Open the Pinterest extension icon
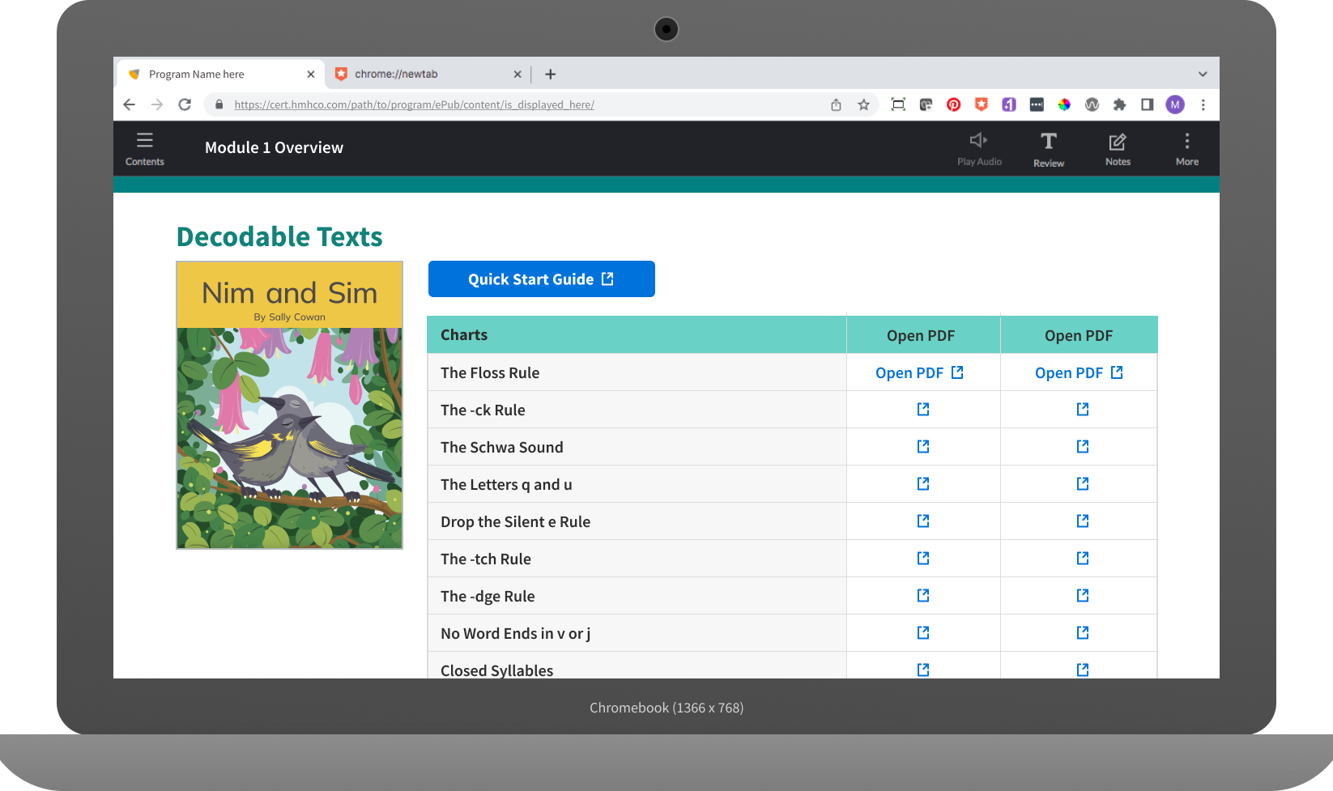Image resolution: width=1333 pixels, height=791 pixels. (x=953, y=104)
